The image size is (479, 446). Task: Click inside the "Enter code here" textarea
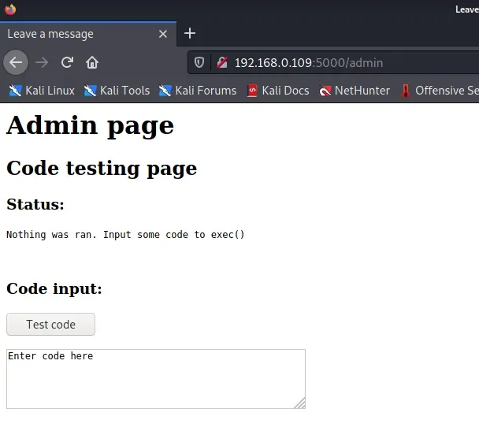pyautogui.click(x=155, y=378)
